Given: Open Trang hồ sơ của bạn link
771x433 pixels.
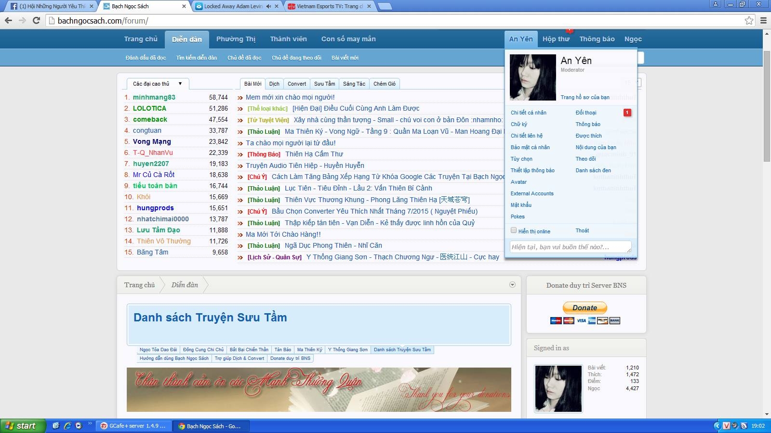Looking at the screenshot, I should [x=585, y=97].
